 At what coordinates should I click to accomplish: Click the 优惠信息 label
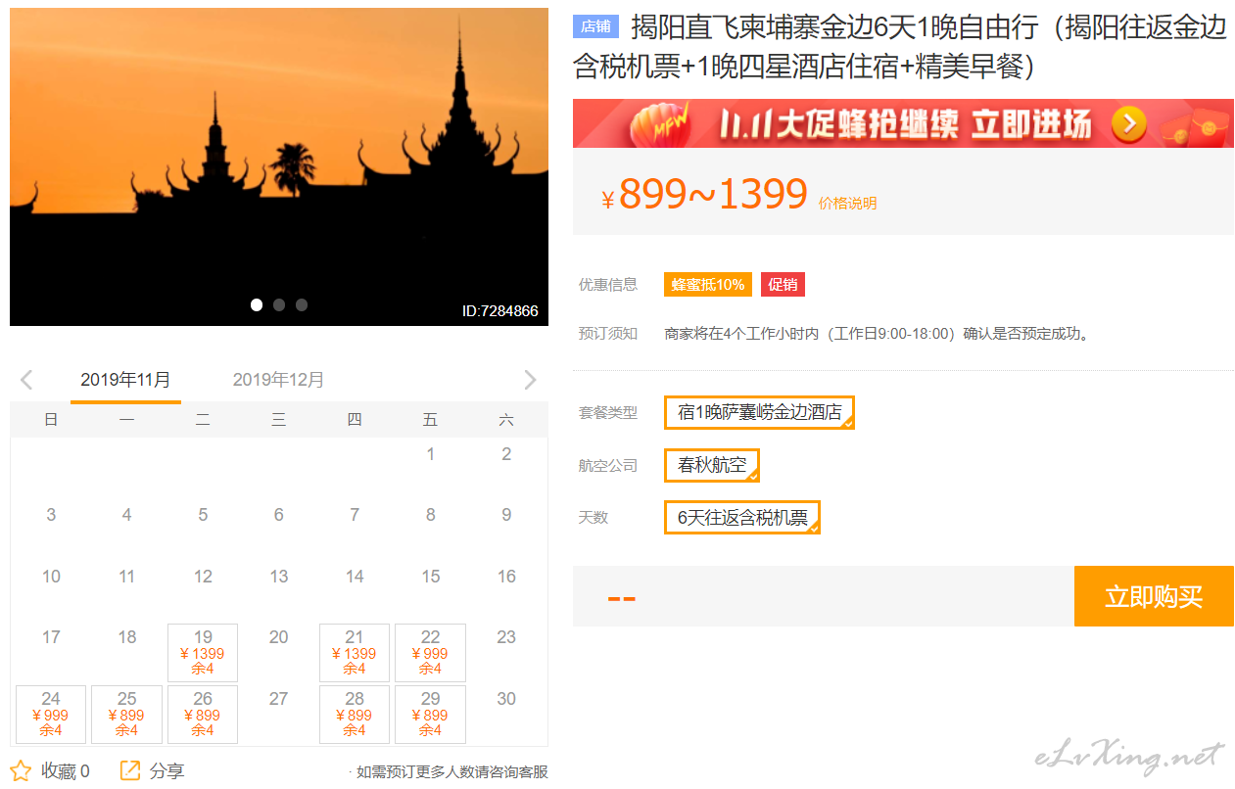tap(608, 285)
